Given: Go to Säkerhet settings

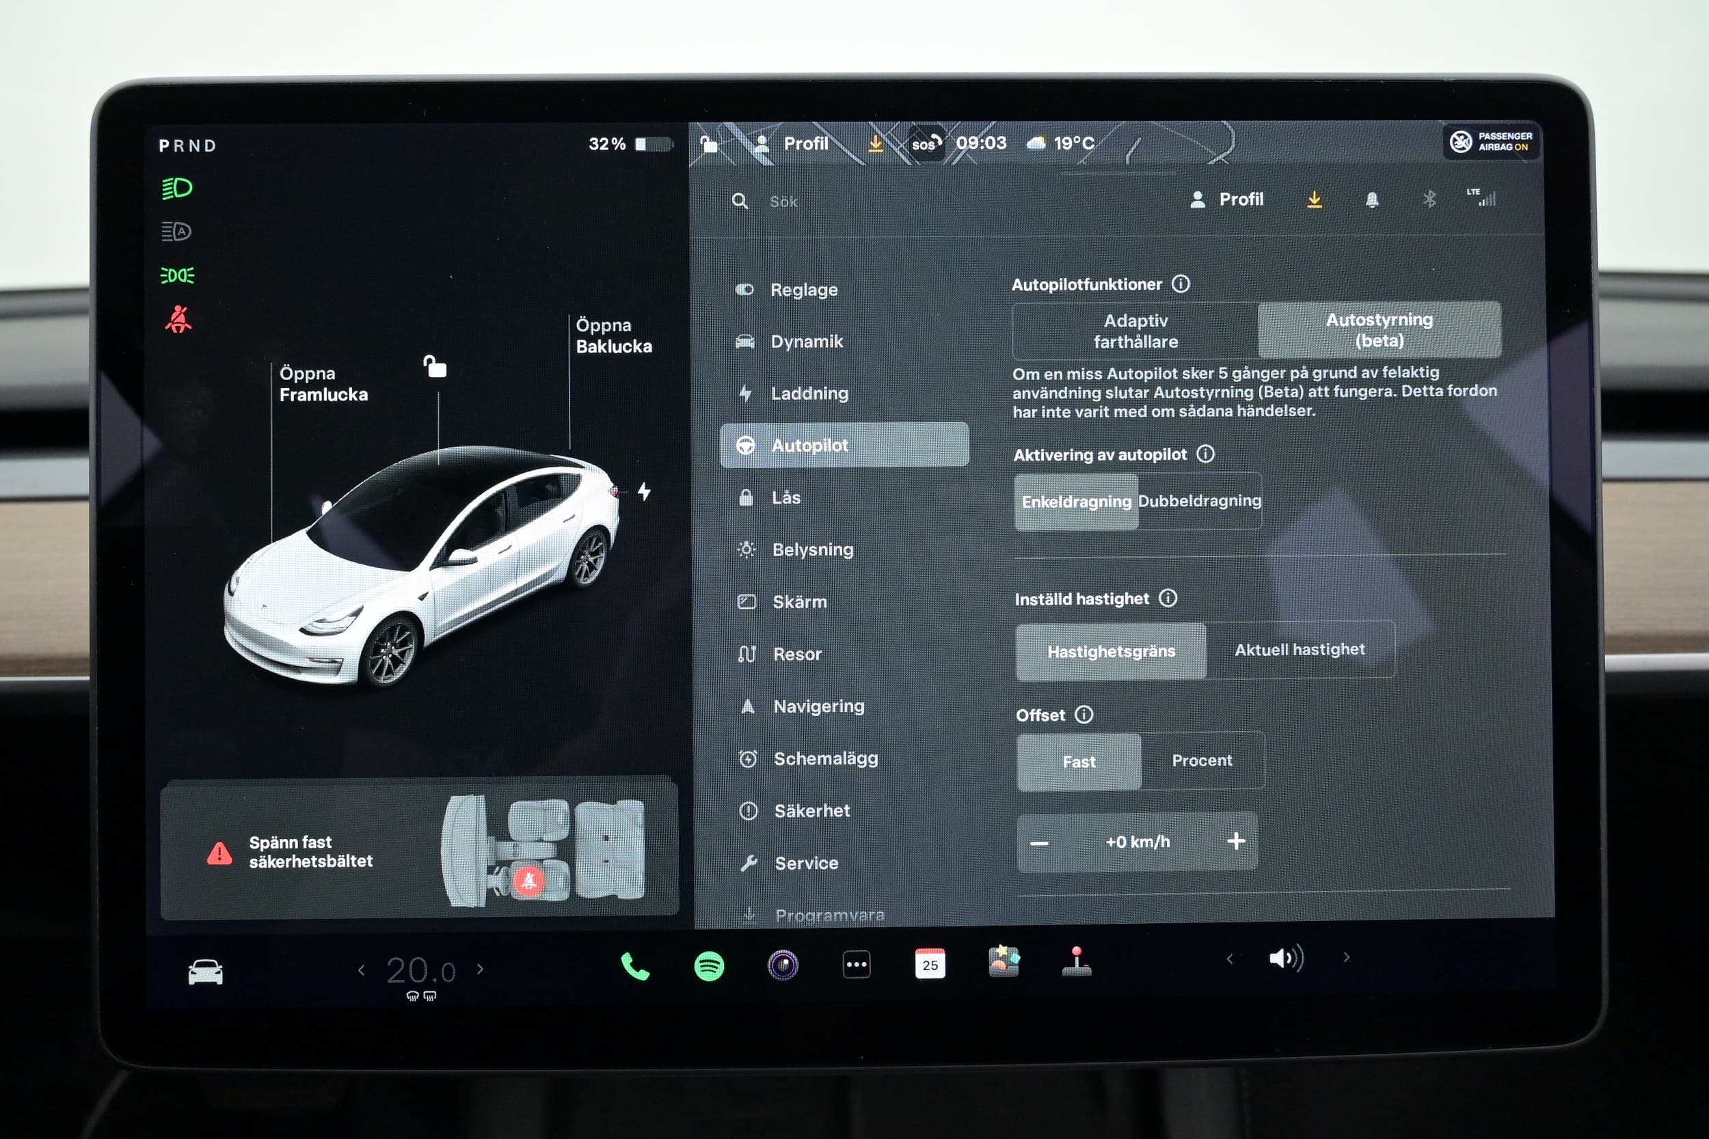Looking at the screenshot, I should 811,810.
